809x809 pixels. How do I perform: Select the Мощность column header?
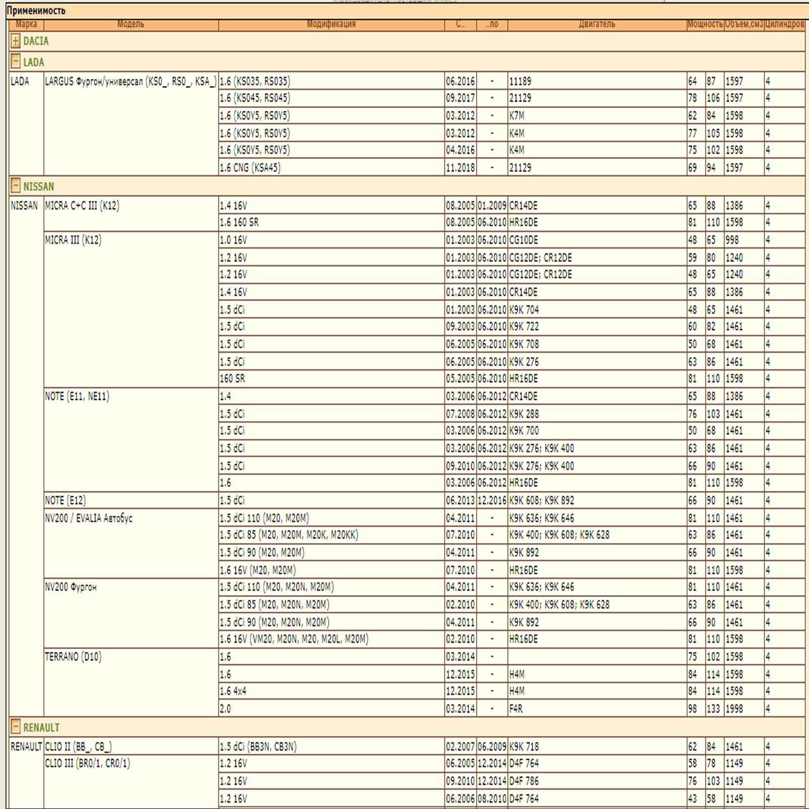click(705, 24)
